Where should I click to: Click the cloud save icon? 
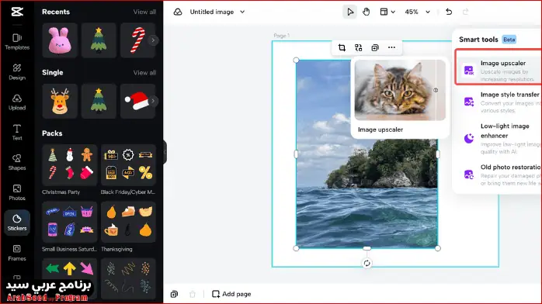click(x=178, y=12)
